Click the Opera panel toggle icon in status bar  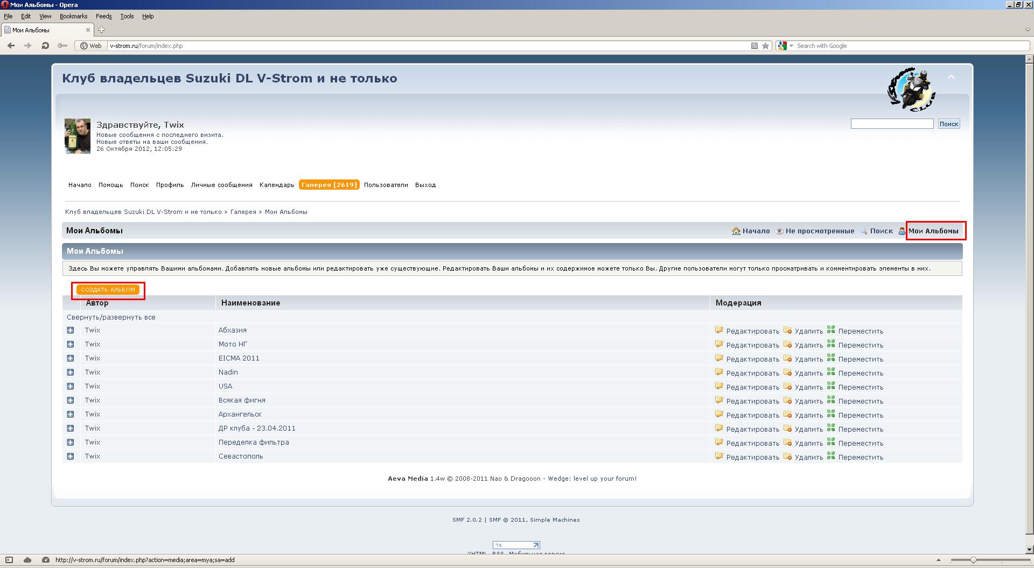click(x=9, y=560)
